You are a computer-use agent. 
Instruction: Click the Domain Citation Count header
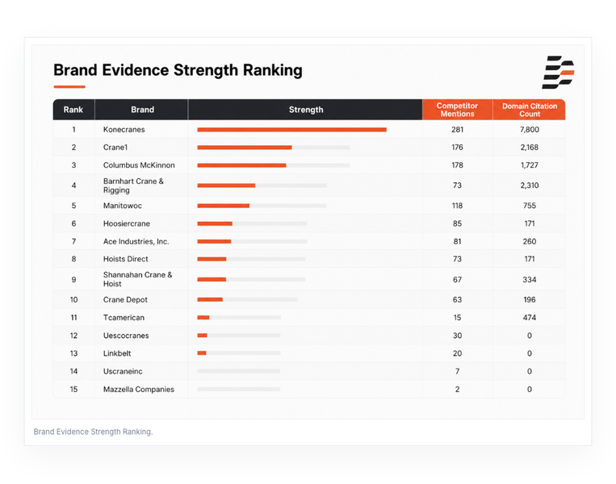(x=529, y=110)
